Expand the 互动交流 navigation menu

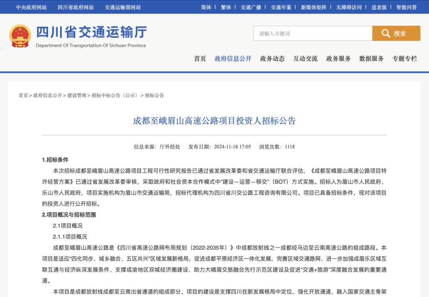point(305,58)
